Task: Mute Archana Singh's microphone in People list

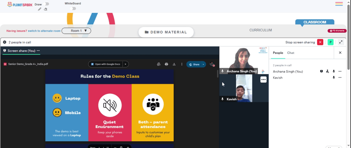Action: 333,71
